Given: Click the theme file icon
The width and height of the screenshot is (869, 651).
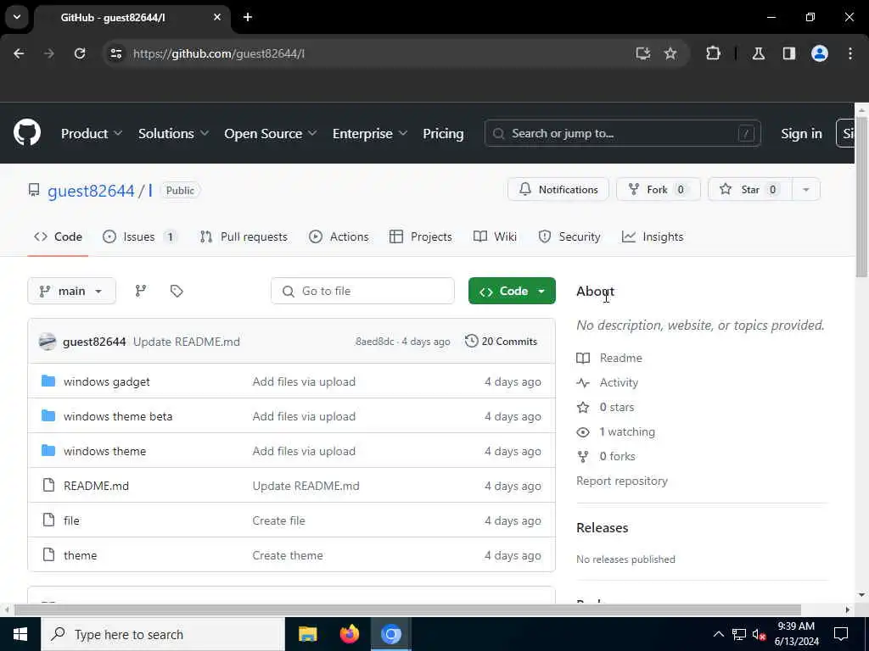Looking at the screenshot, I should 48,554.
